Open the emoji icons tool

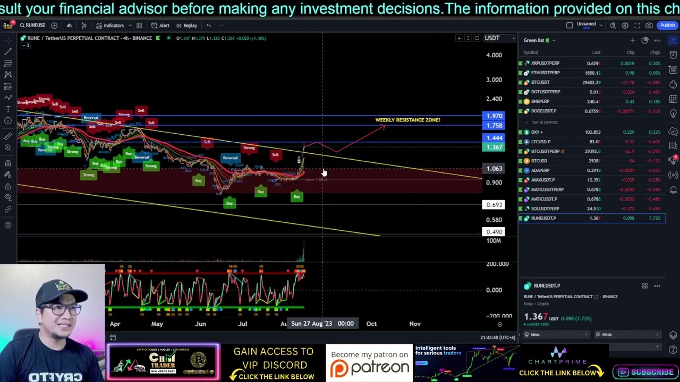(x=8, y=121)
